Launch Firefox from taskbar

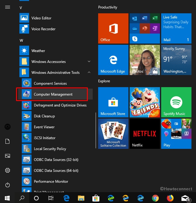click(x=170, y=198)
